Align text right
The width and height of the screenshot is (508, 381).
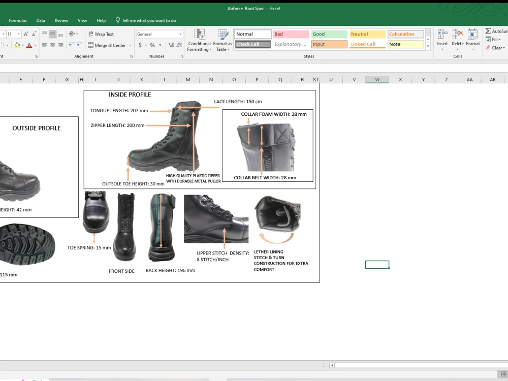60,45
